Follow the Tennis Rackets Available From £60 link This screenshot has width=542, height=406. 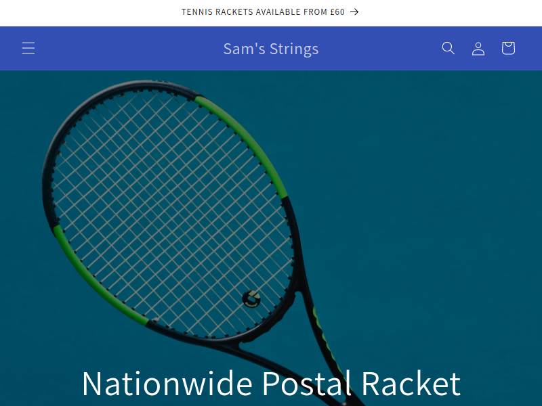270,12
